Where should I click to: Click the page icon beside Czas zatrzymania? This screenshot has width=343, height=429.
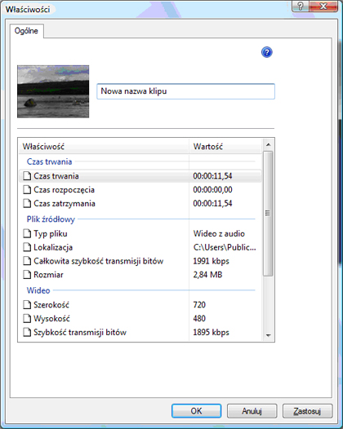[27, 203]
